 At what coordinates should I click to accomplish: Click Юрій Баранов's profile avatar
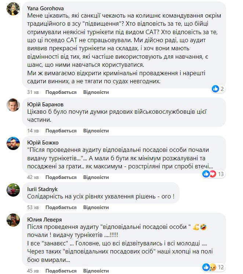pyautogui.click(x=13, y=105)
